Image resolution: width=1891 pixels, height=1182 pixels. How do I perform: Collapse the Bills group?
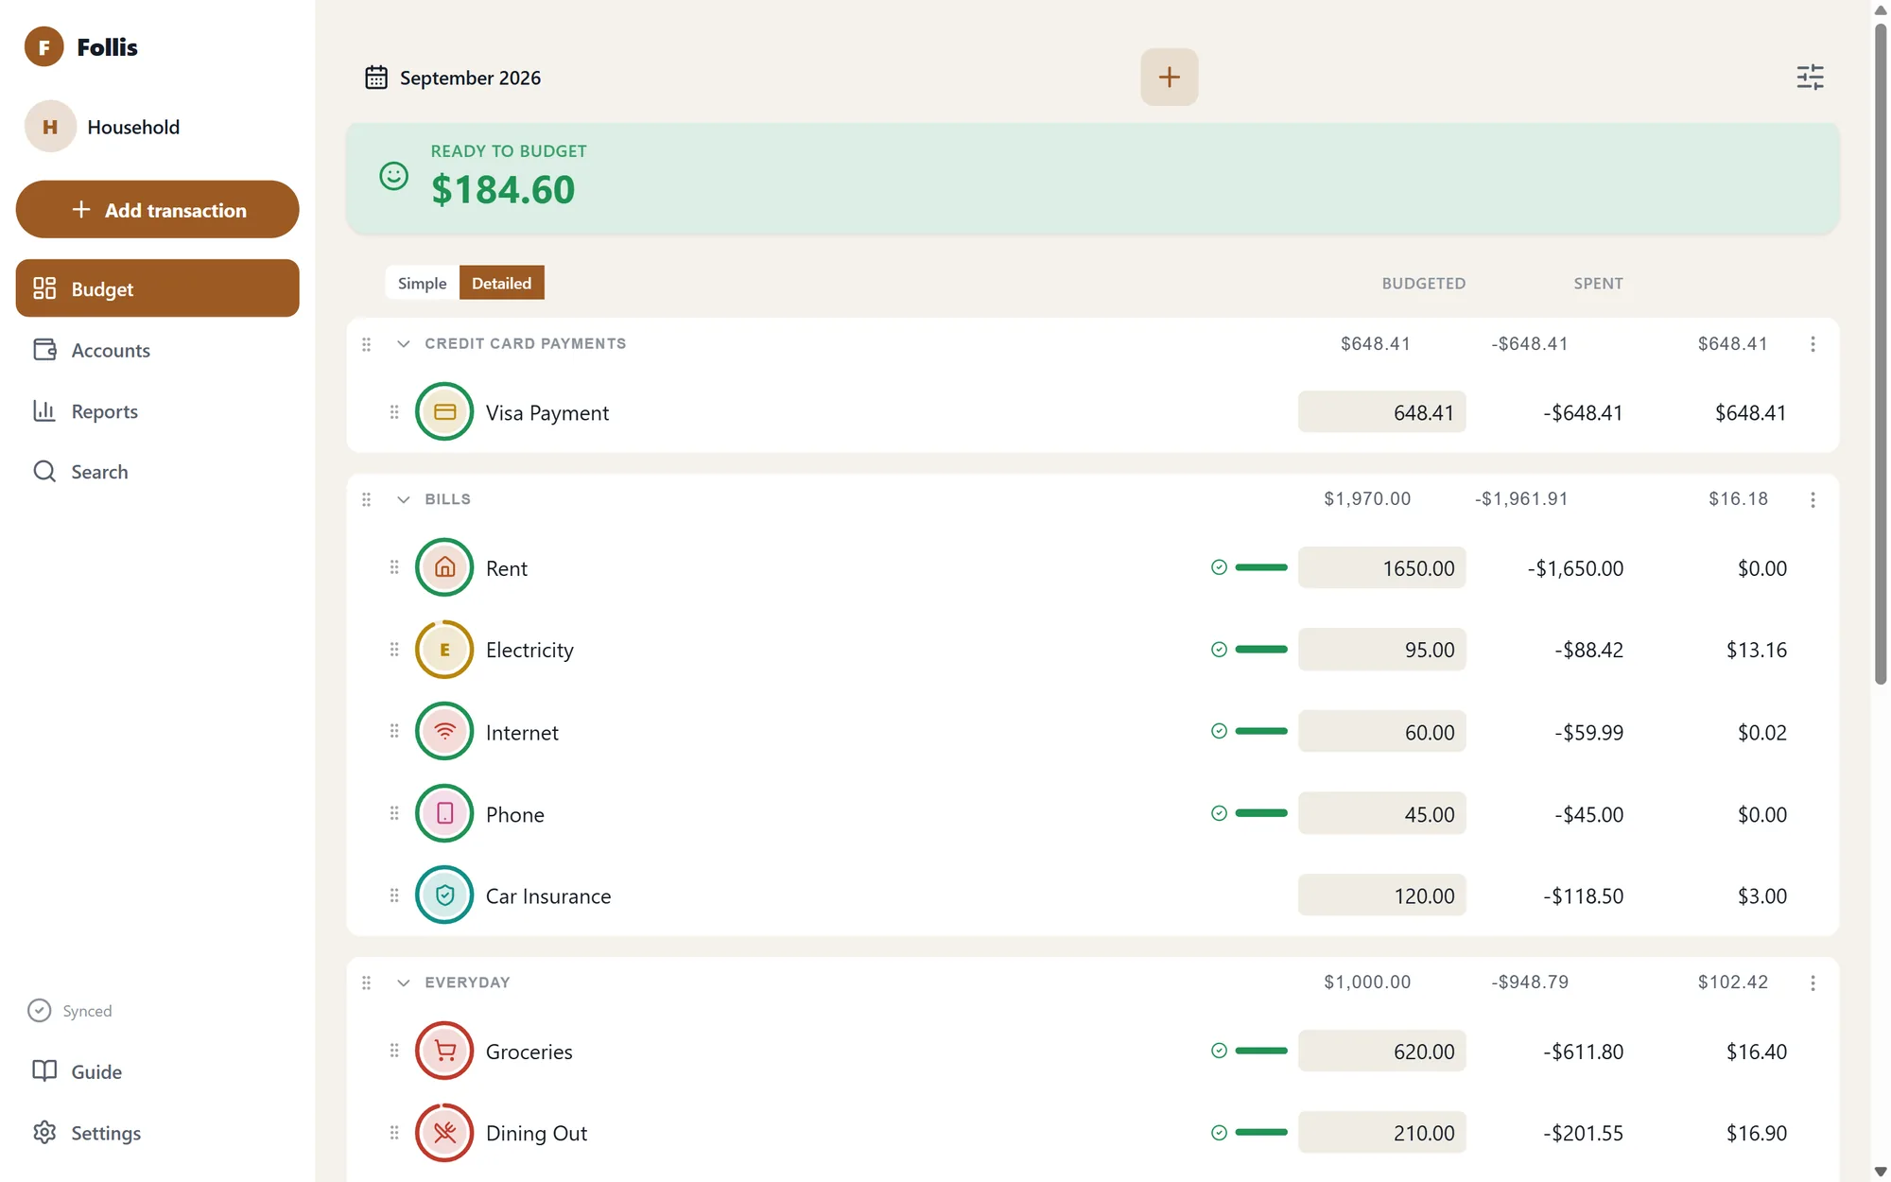pyautogui.click(x=404, y=499)
